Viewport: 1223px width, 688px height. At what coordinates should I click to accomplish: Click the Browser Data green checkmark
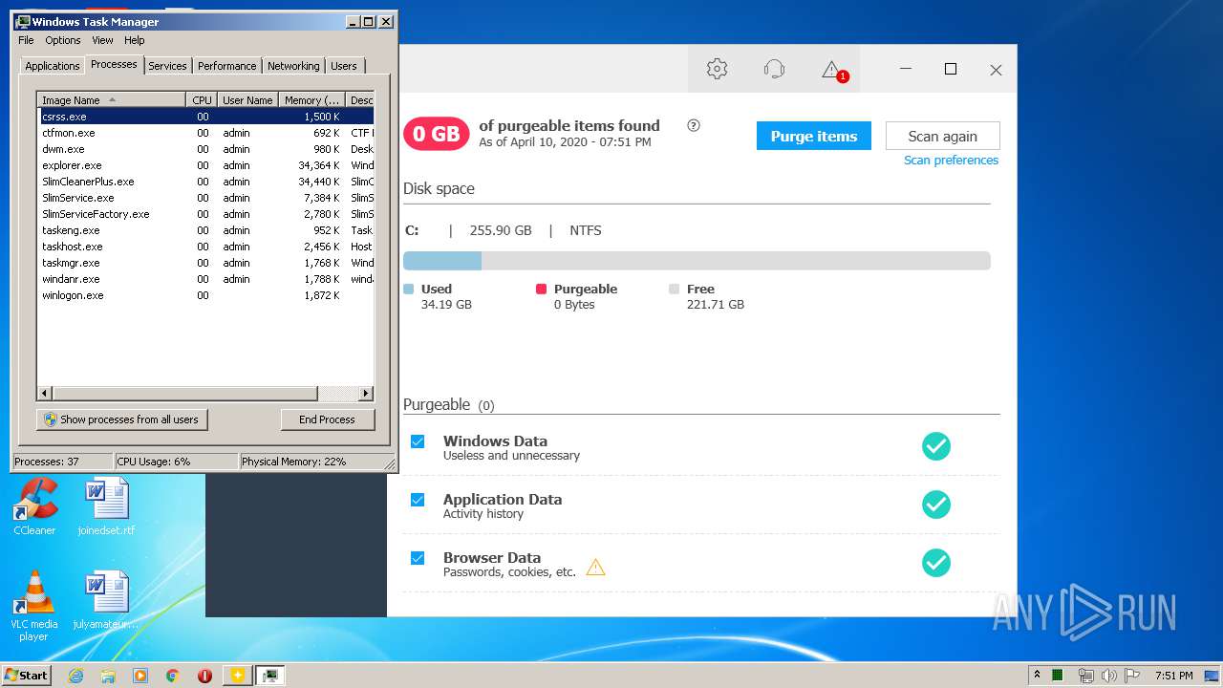click(x=936, y=563)
